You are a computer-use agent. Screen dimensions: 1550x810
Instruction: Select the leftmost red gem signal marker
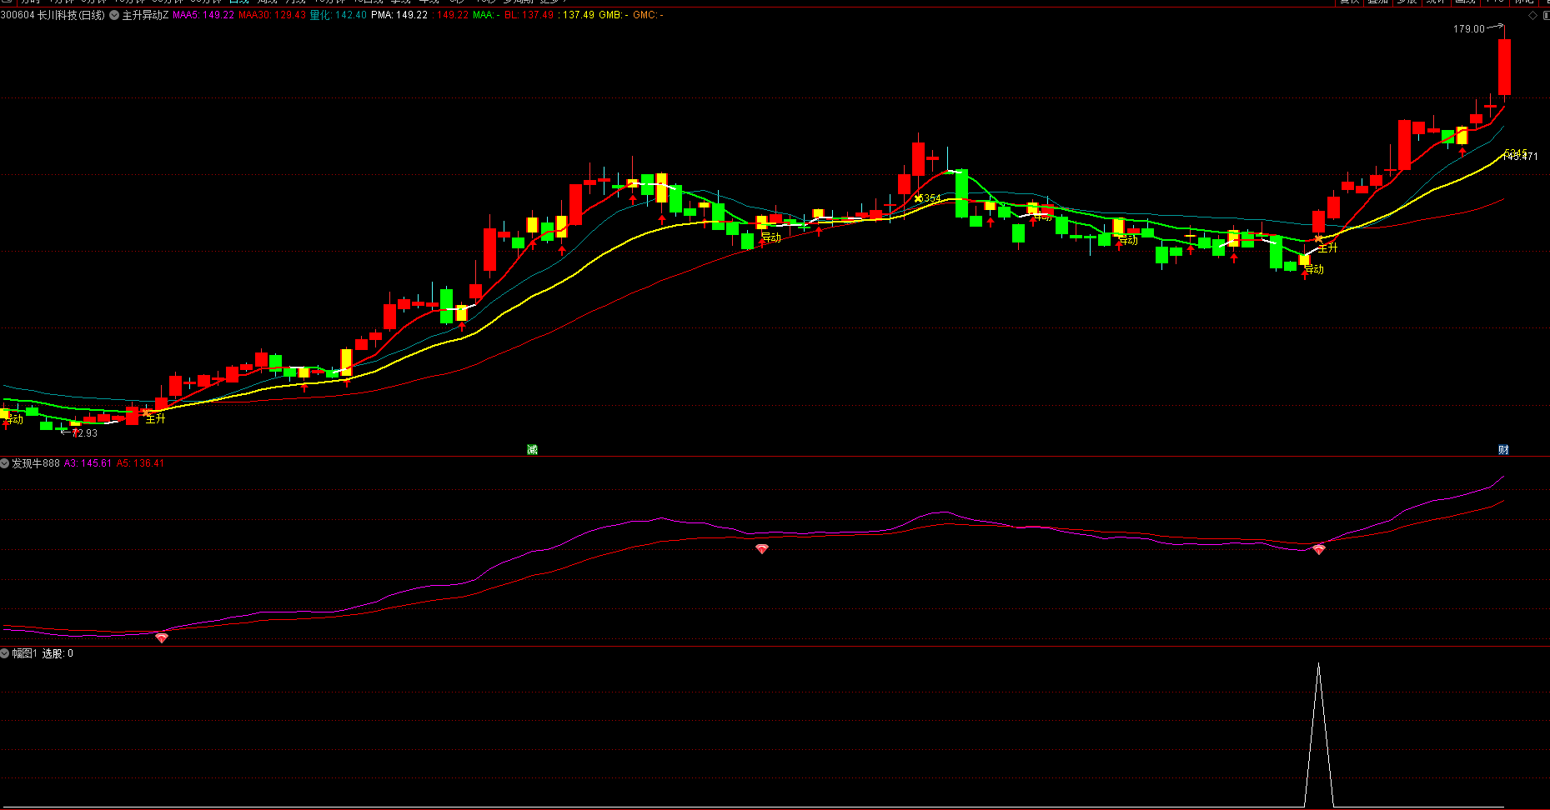(162, 637)
